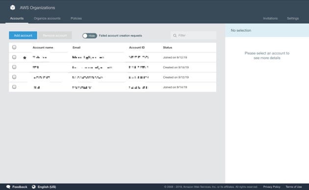Screen dimensions: 309x190
Task: Click status text Joined on 9/14/19
Action: (x=175, y=87)
